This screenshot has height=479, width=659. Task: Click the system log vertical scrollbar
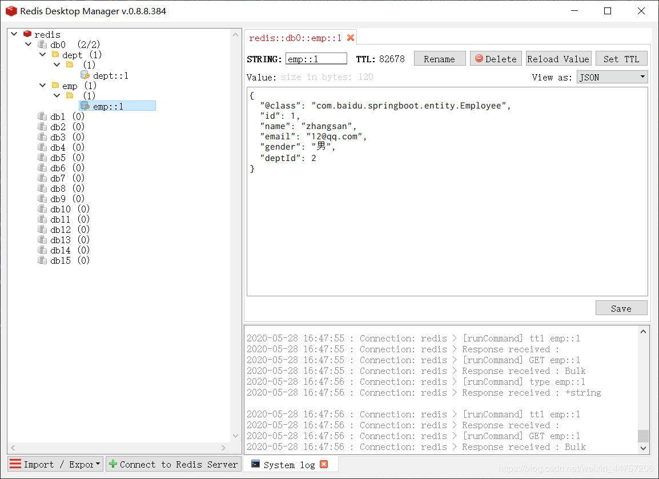coord(643,389)
